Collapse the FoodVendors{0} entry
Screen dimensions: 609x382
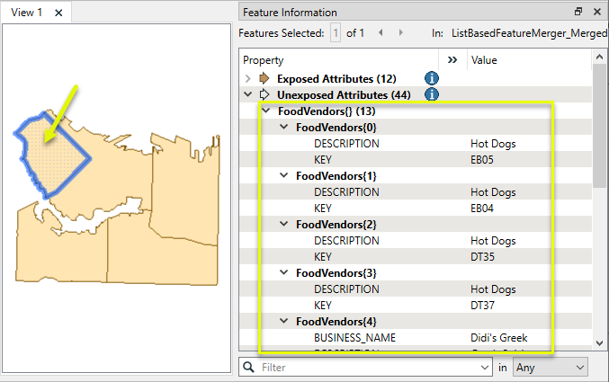tap(283, 128)
